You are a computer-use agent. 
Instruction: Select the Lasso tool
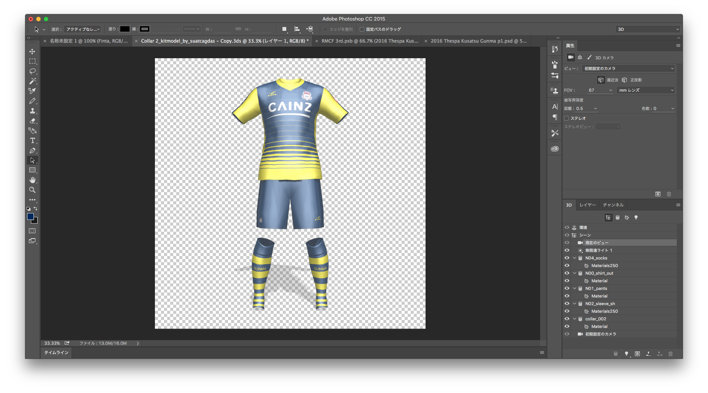click(x=32, y=71)
